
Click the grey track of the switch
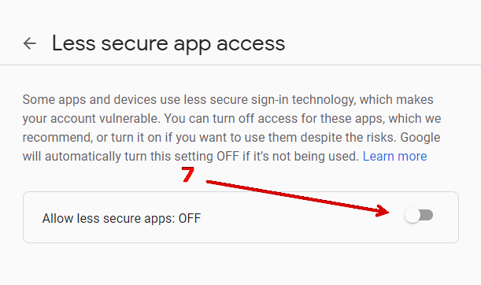point(427,215)
